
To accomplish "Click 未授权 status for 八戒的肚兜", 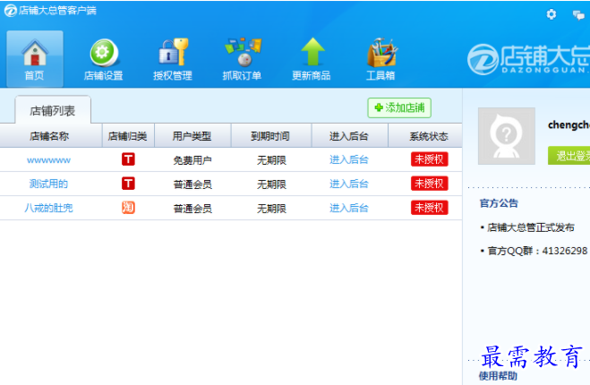I will [430, 208].
